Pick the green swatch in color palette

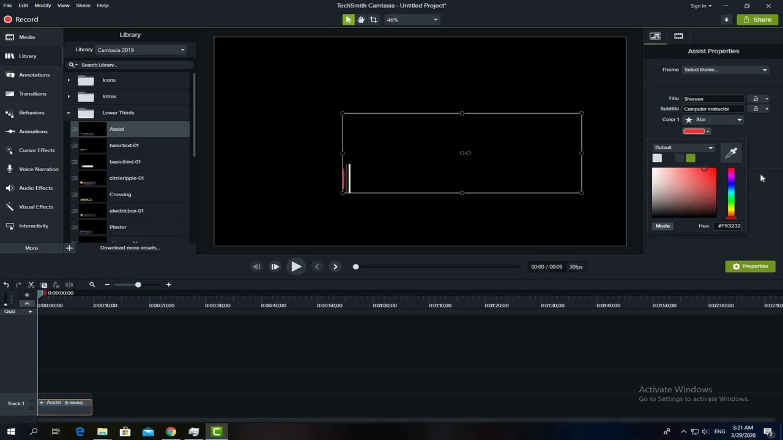point(691,158)
